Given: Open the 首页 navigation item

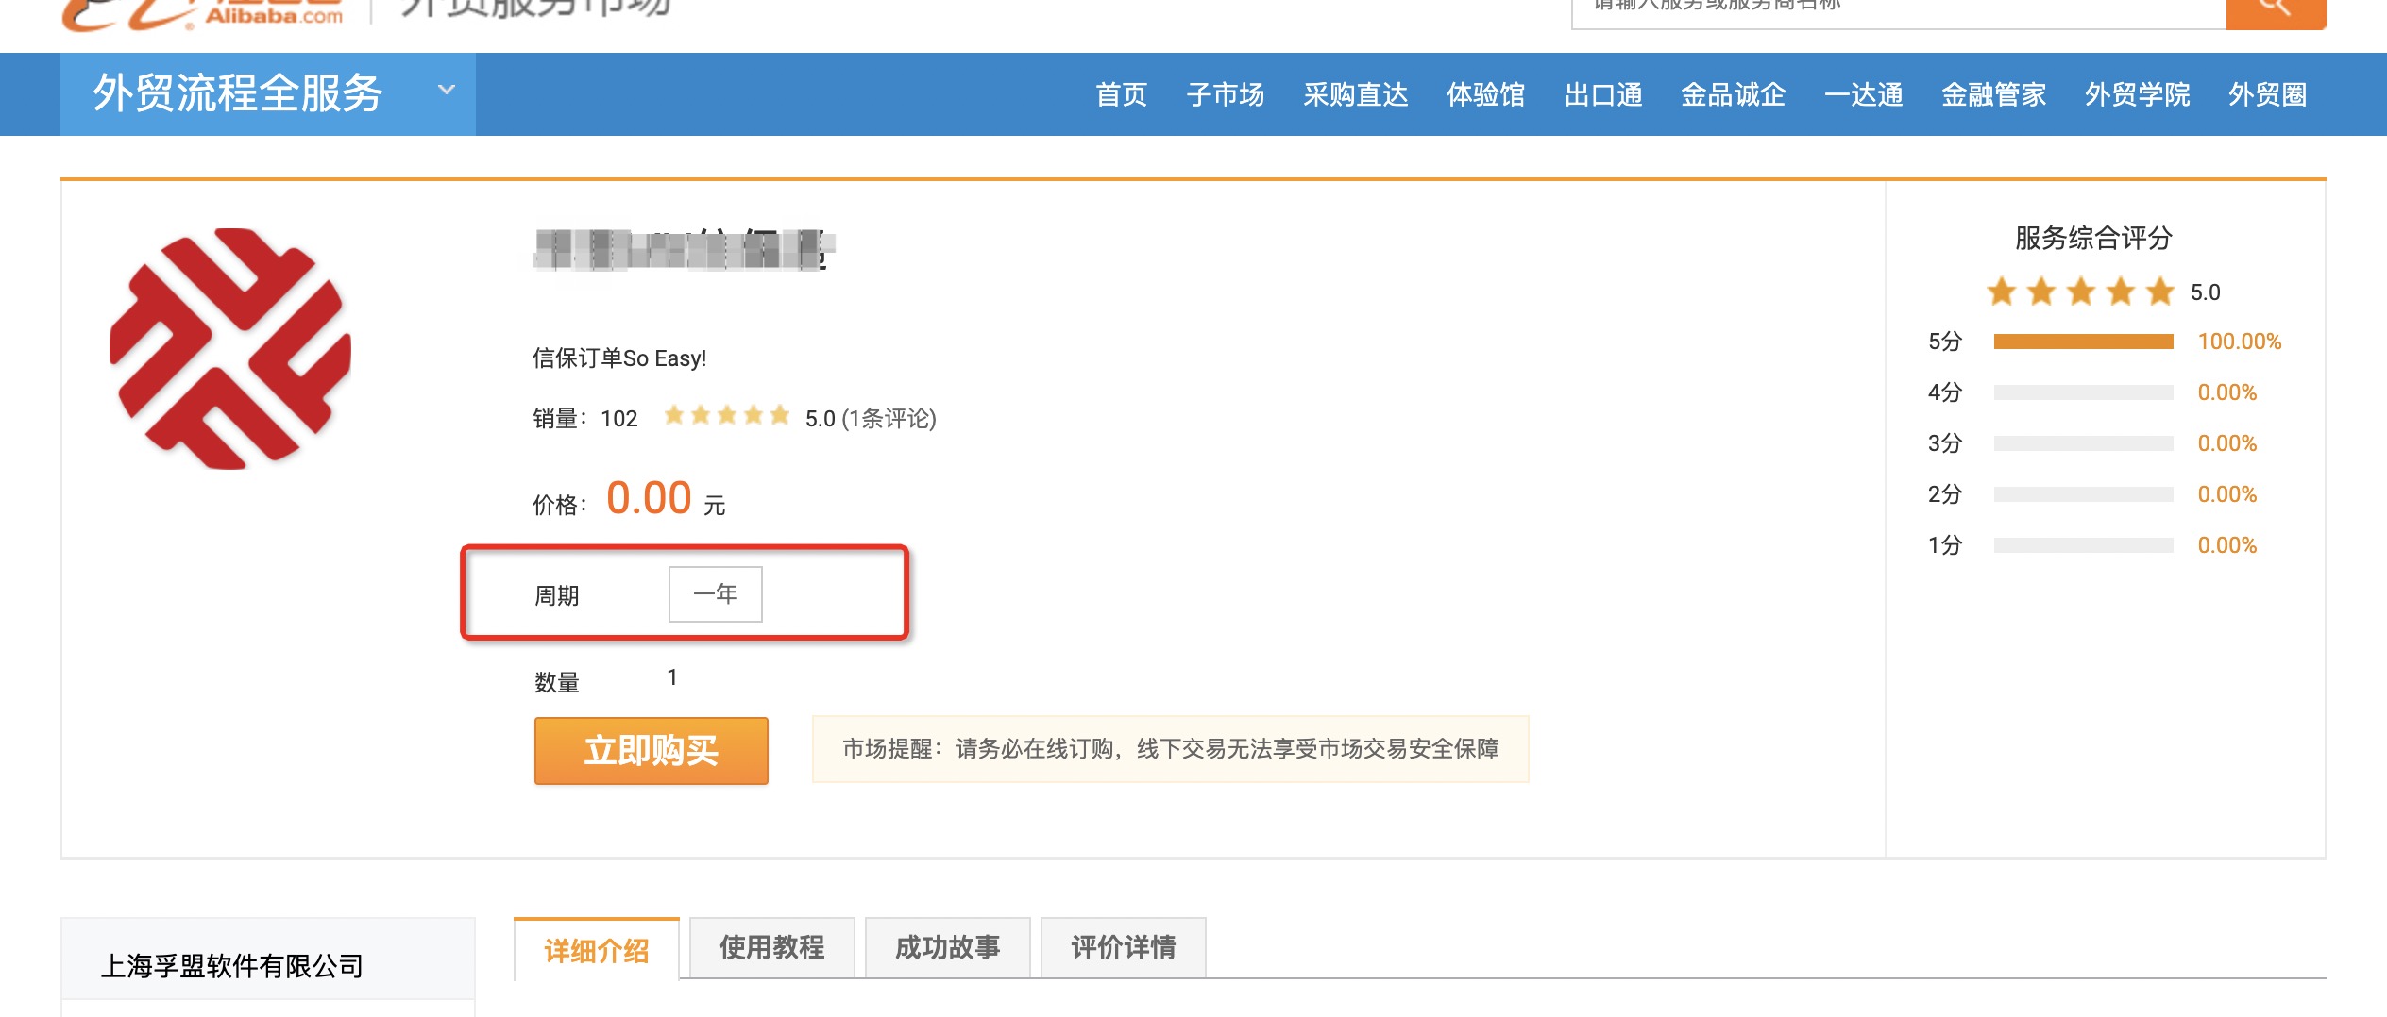Looking at the screenshot, I should (x=1121, y=95).
